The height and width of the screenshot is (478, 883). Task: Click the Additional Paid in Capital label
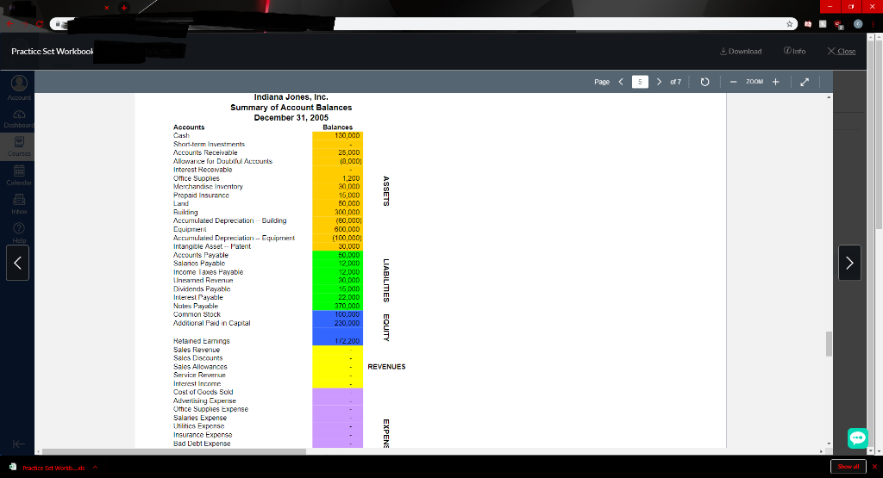coord(211,323)
